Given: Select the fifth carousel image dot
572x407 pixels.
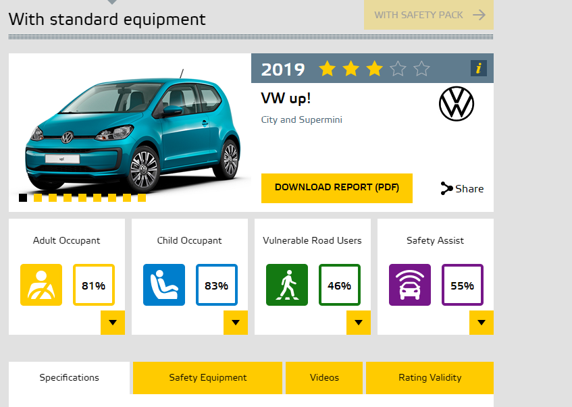Looking at the screenshot, I should [82, 198].
